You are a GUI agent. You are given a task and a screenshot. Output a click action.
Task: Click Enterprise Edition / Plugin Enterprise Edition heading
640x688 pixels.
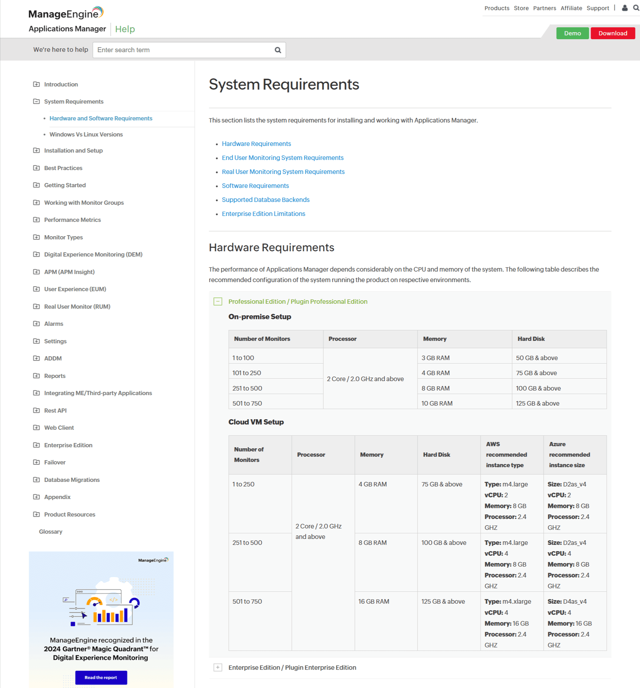pyautogui.click(x=292, y=667)
